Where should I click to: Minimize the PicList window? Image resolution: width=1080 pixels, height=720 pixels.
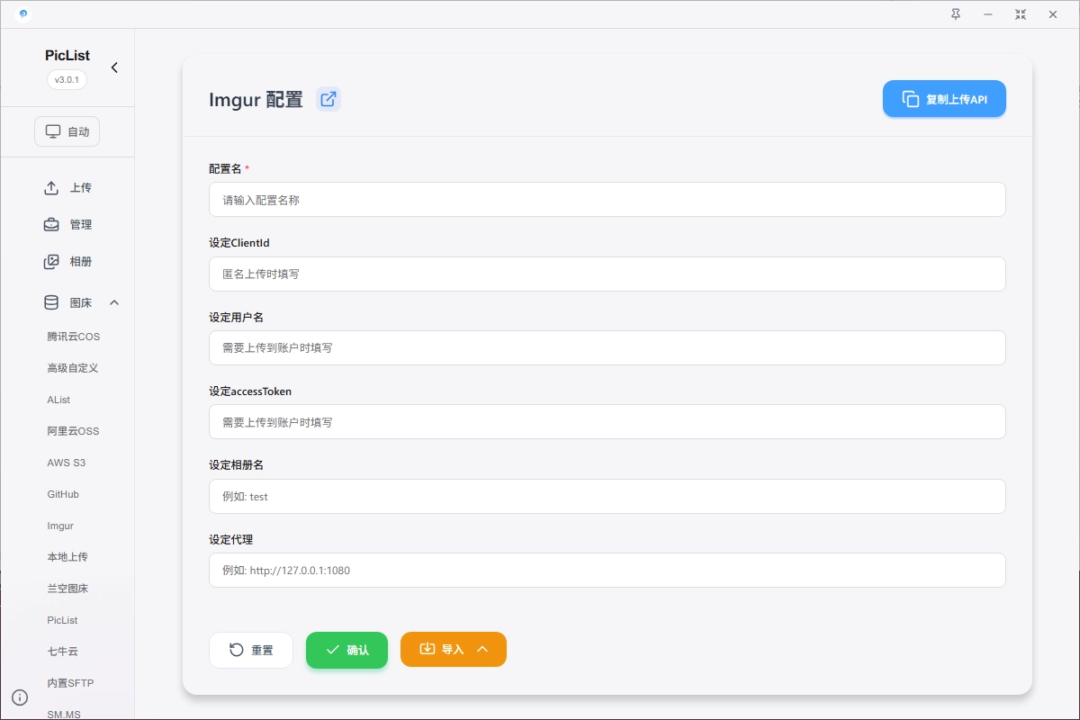tap(988, 14)
